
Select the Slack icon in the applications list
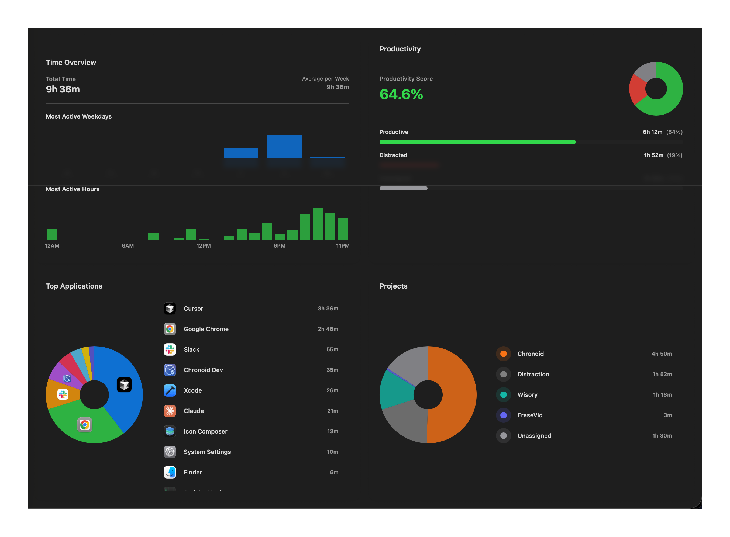170,349
